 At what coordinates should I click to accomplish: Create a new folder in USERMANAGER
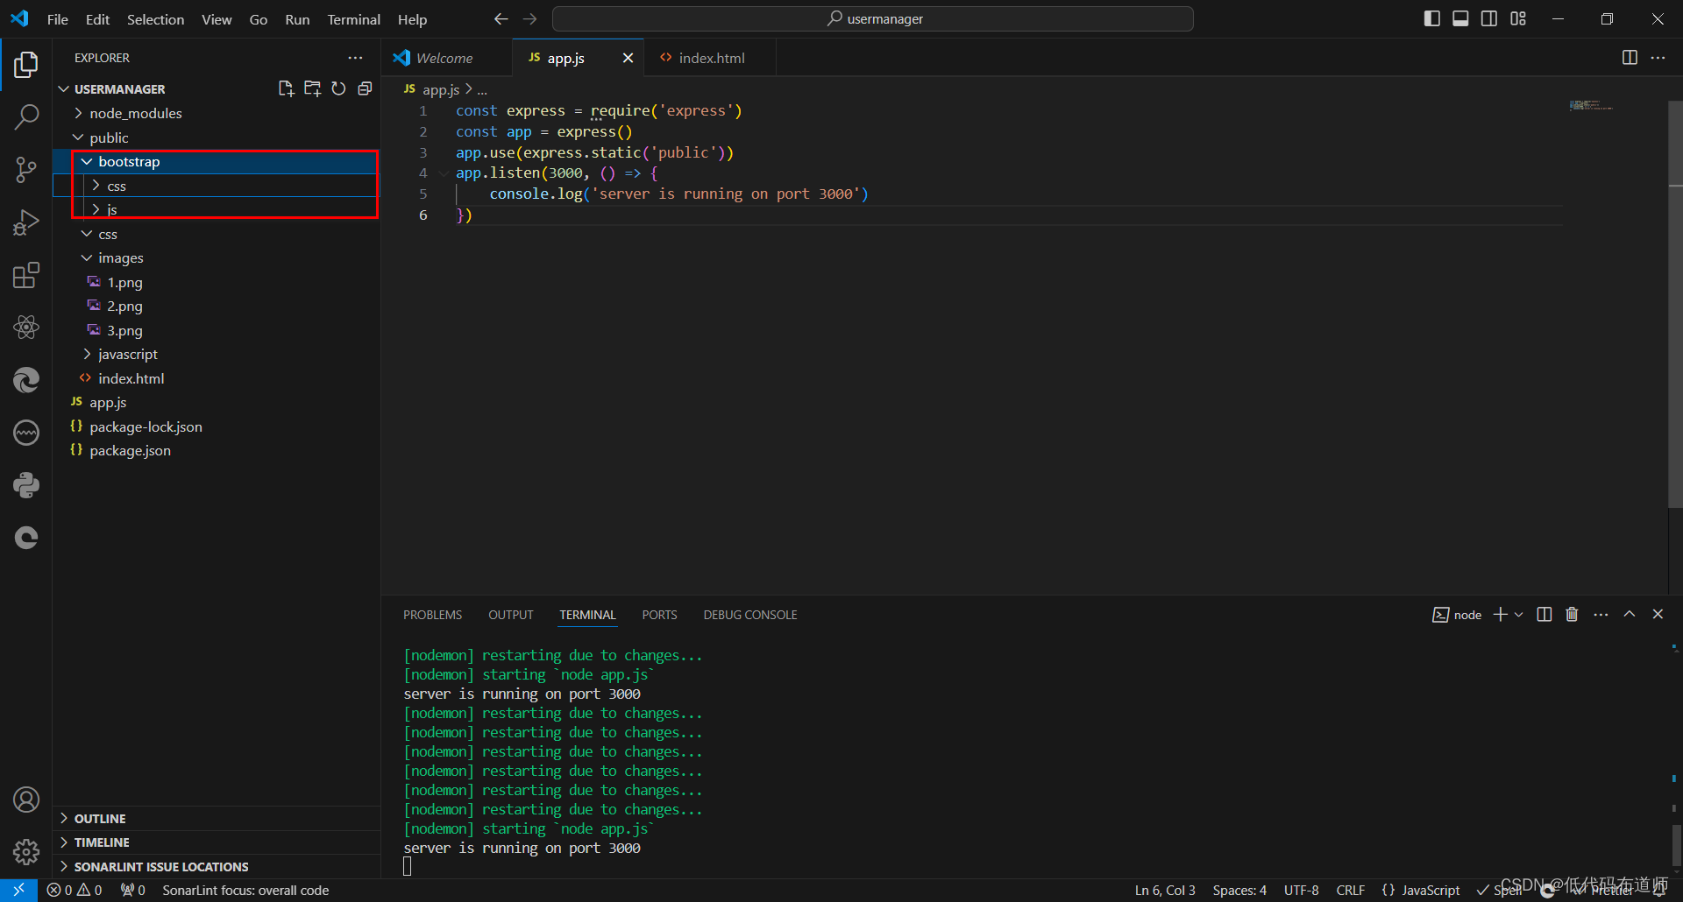click(312, 88)
